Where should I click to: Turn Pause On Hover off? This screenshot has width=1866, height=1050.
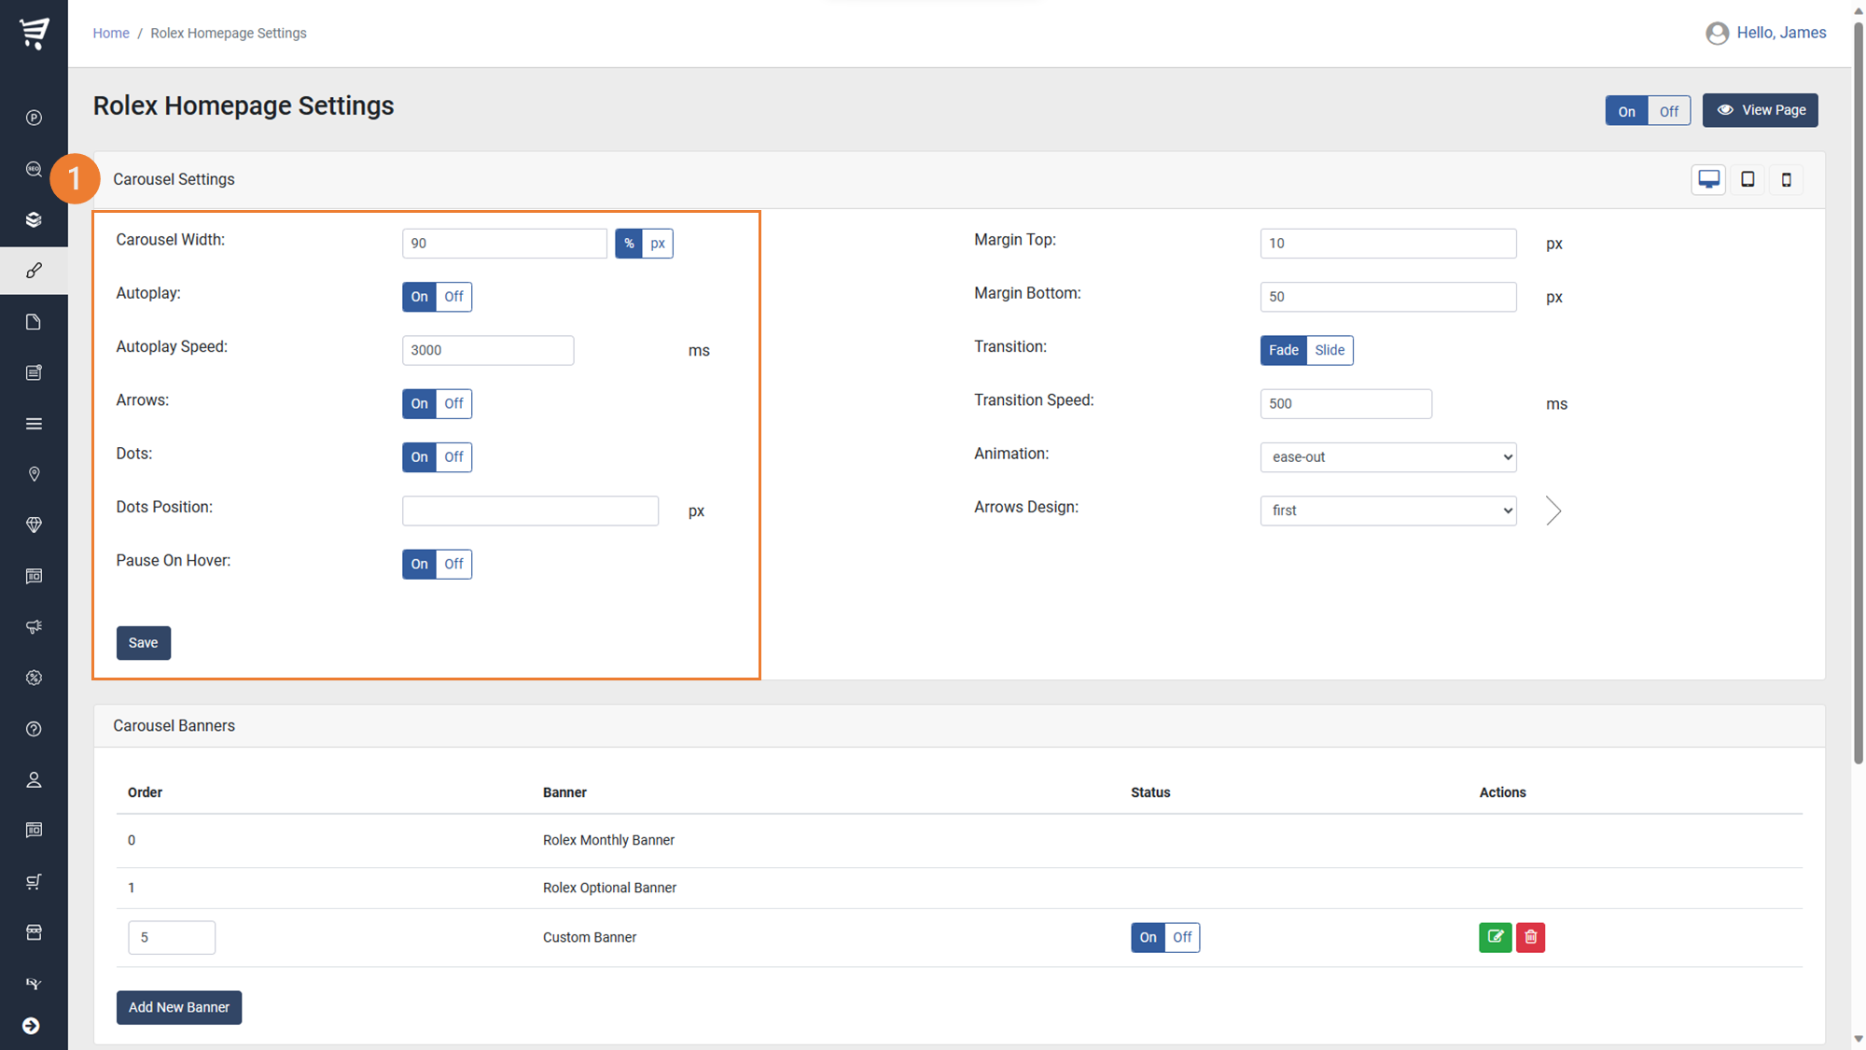coord(453,564)
